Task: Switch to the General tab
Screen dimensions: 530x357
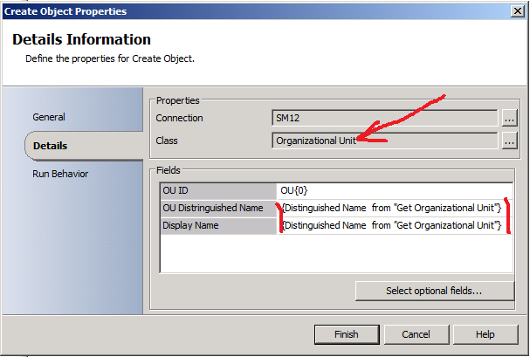Action: 49,117
